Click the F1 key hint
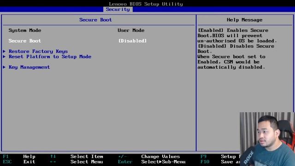The width and height of the screenshot is (295, 166). click(x=6, y=156)
